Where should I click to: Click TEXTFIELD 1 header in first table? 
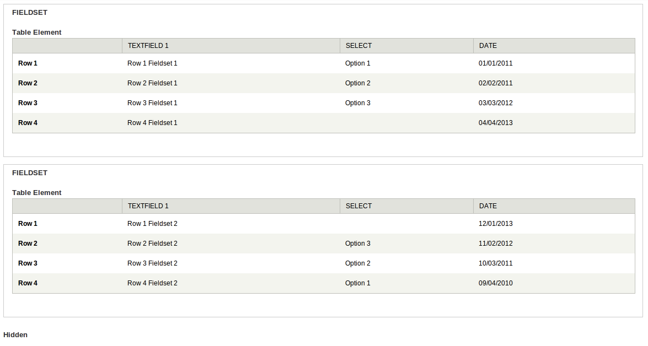coord(231,46)
